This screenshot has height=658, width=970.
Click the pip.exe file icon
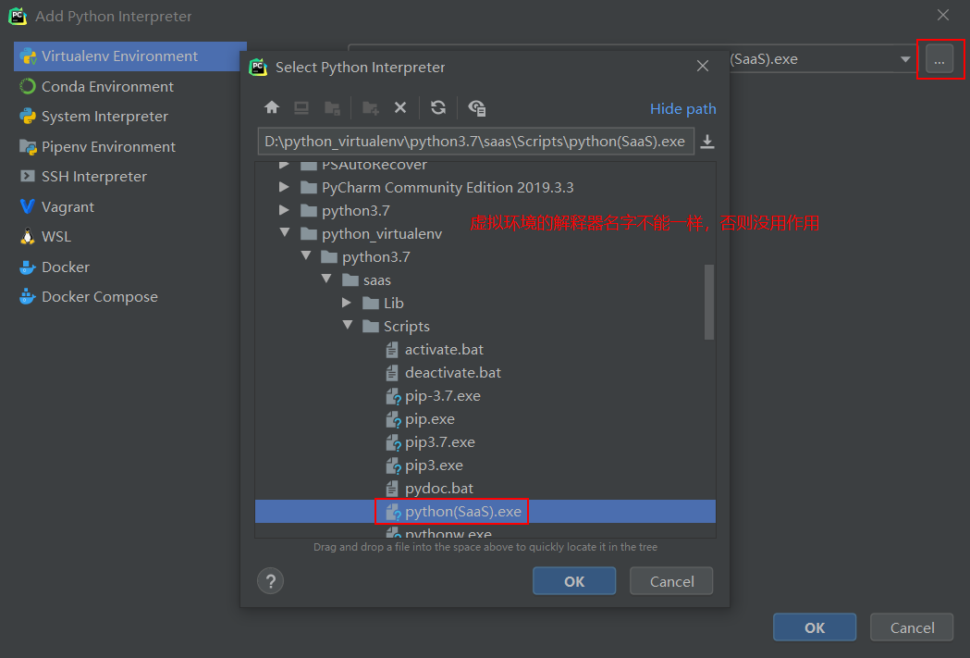point(393,419)
